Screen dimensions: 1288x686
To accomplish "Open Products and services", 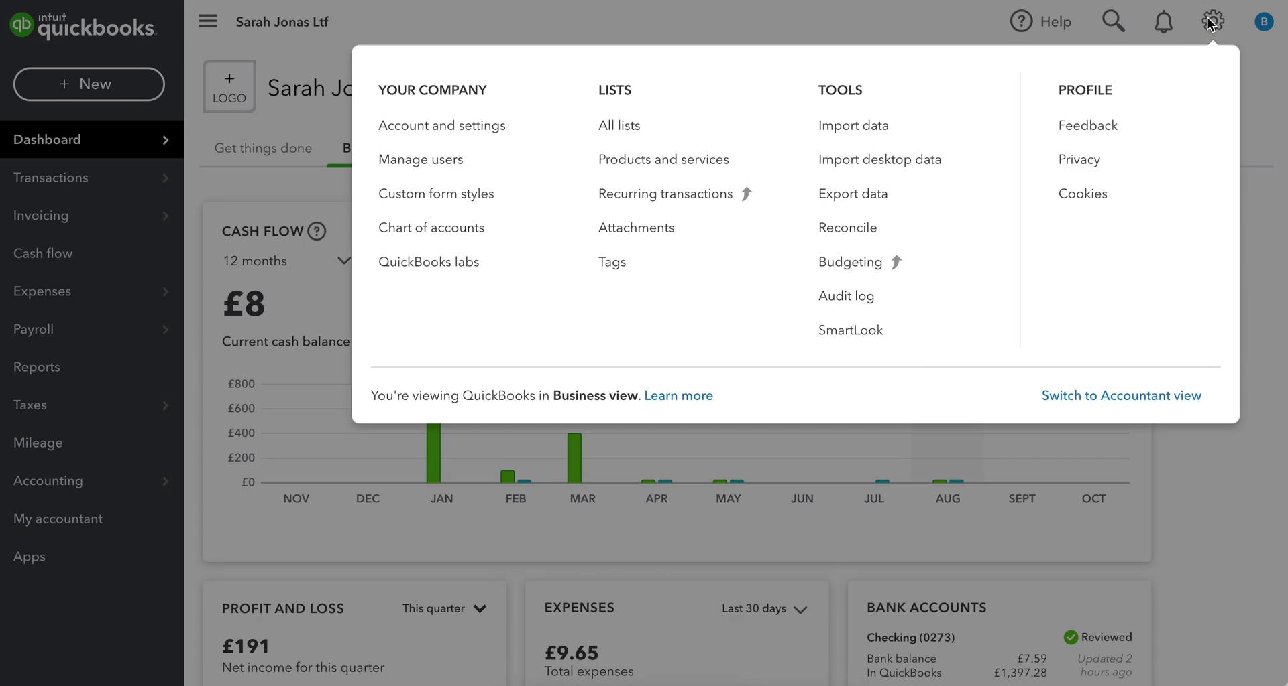I will [x=663, y=159].
